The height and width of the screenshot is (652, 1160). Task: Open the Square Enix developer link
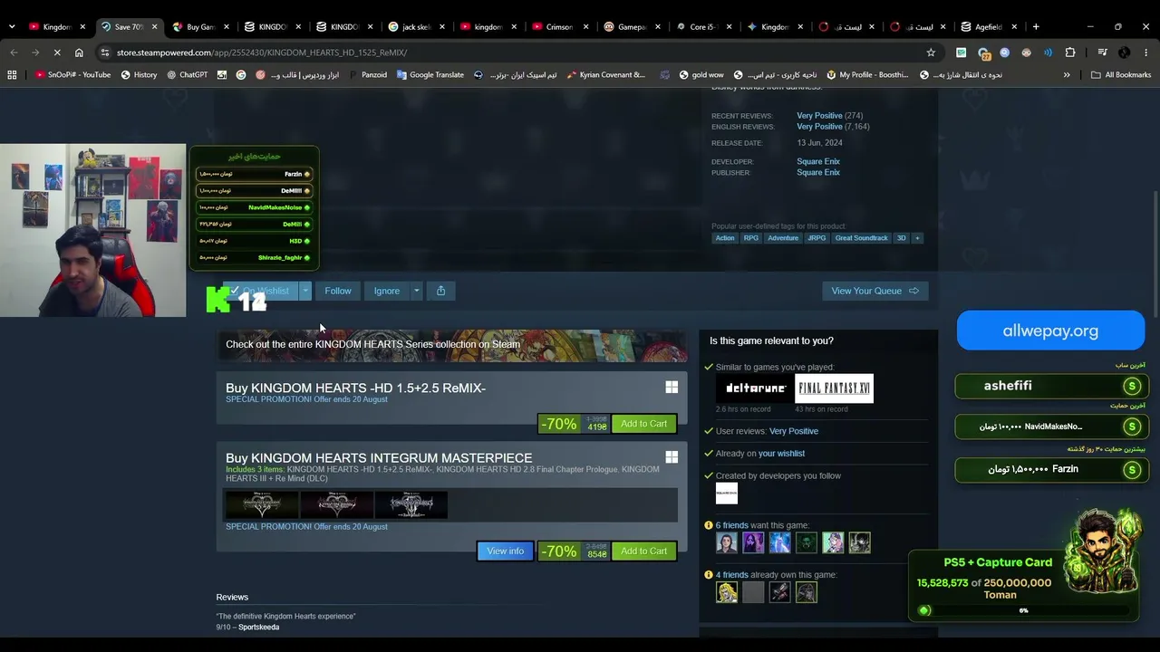click(x=818, y=161)
